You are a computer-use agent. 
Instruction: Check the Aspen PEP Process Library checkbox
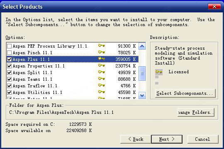click(10, 46)
